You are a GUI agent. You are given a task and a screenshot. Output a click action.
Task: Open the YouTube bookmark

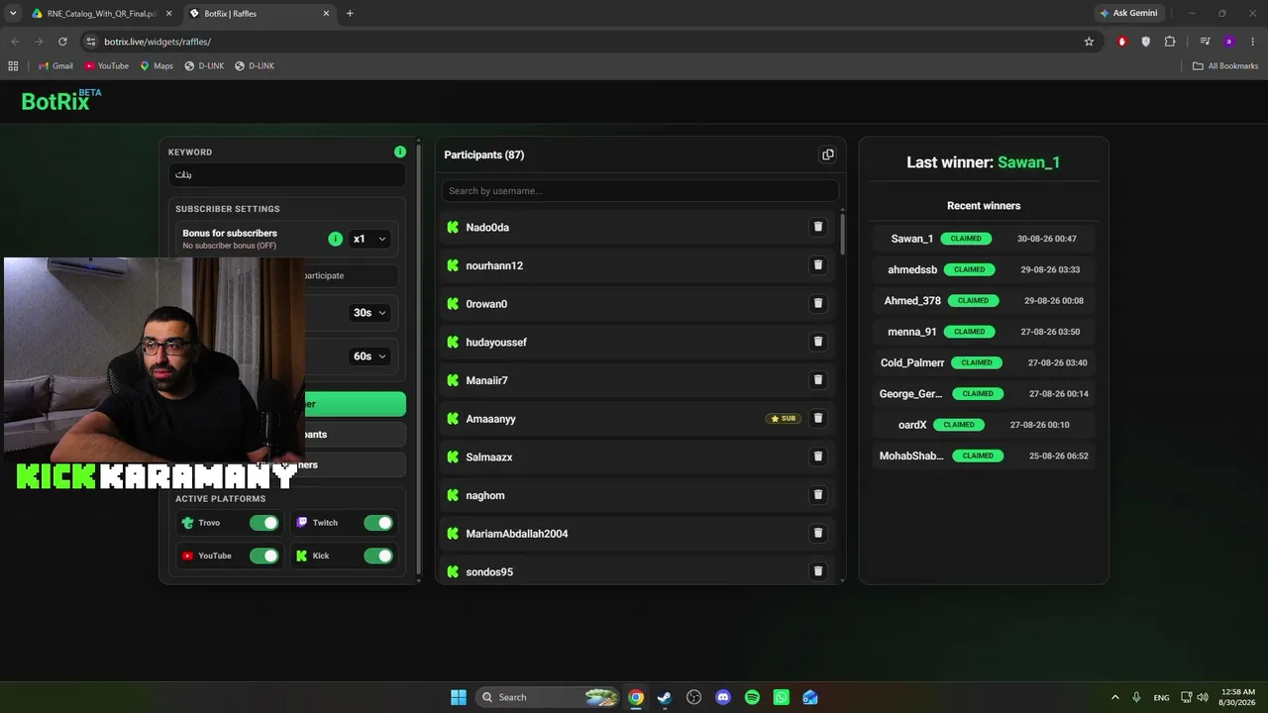[106, 65]
